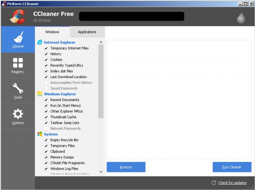Click the scroll-down arrow in the options list
This screenshot has height=190, width=255.
coord(101,172)
